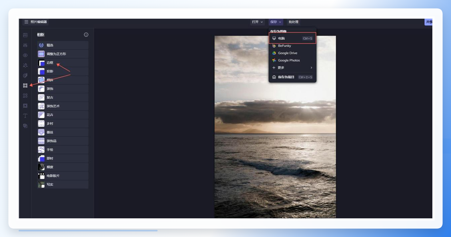Select 保存为项目 from the save menu
The width and height of the screenshot is (451, 237).
292,77
